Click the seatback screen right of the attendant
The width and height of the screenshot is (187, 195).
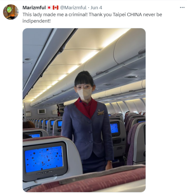[114, 128]
